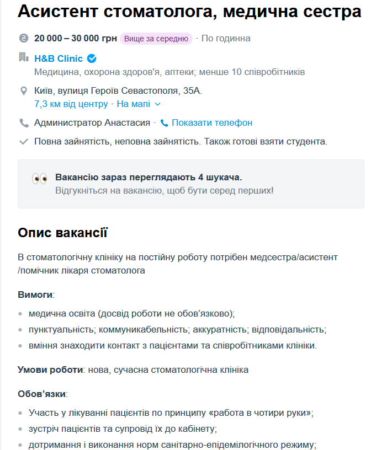Click the job title Асистент стоматолога, медична сестра

tap(189, 12)
